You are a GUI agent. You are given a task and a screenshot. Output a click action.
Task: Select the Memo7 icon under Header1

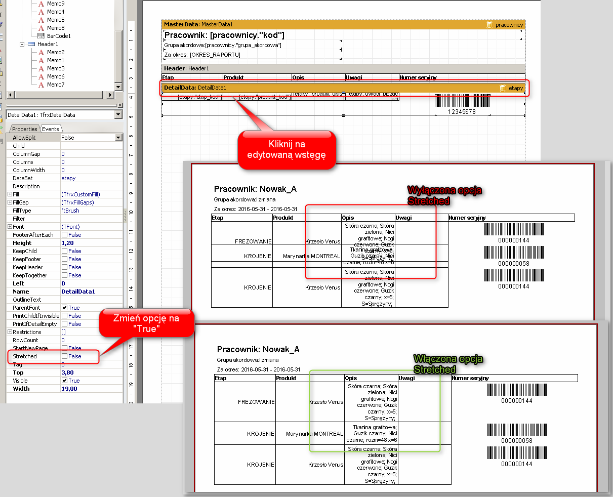(42, 85)
